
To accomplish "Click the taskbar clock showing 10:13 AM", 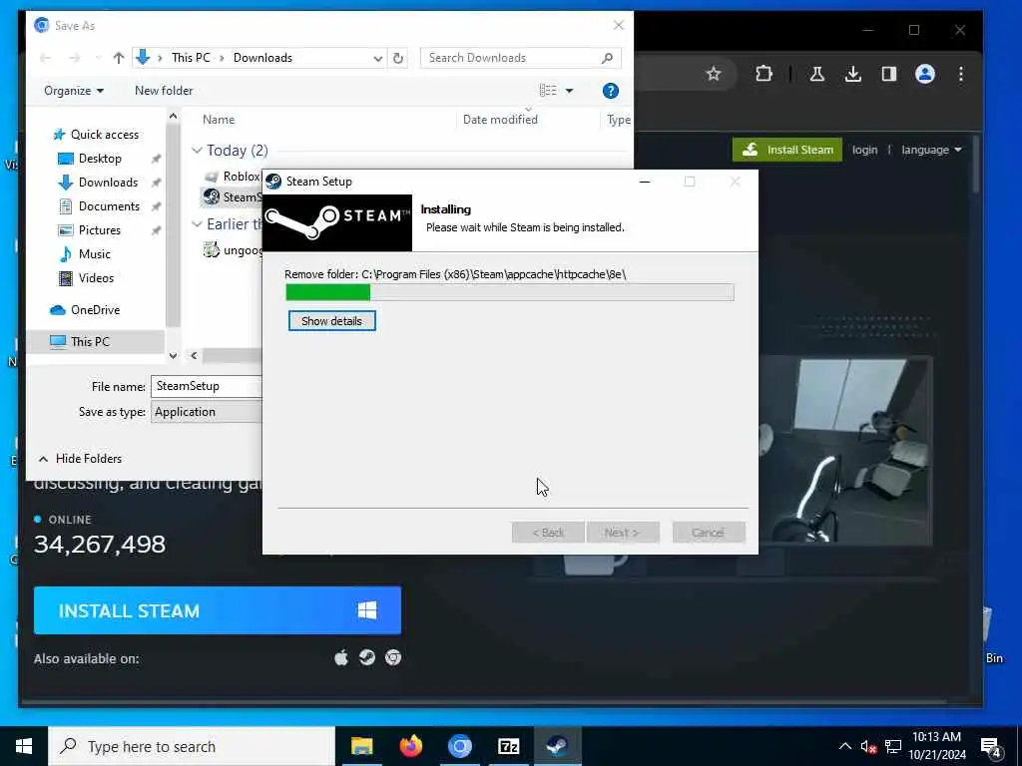I will pyautogui.click(x=936, y=746).
